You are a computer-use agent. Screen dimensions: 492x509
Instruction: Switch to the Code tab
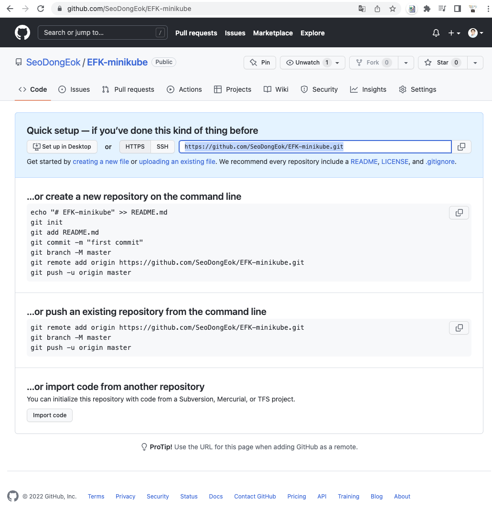[x=33, y=89]
